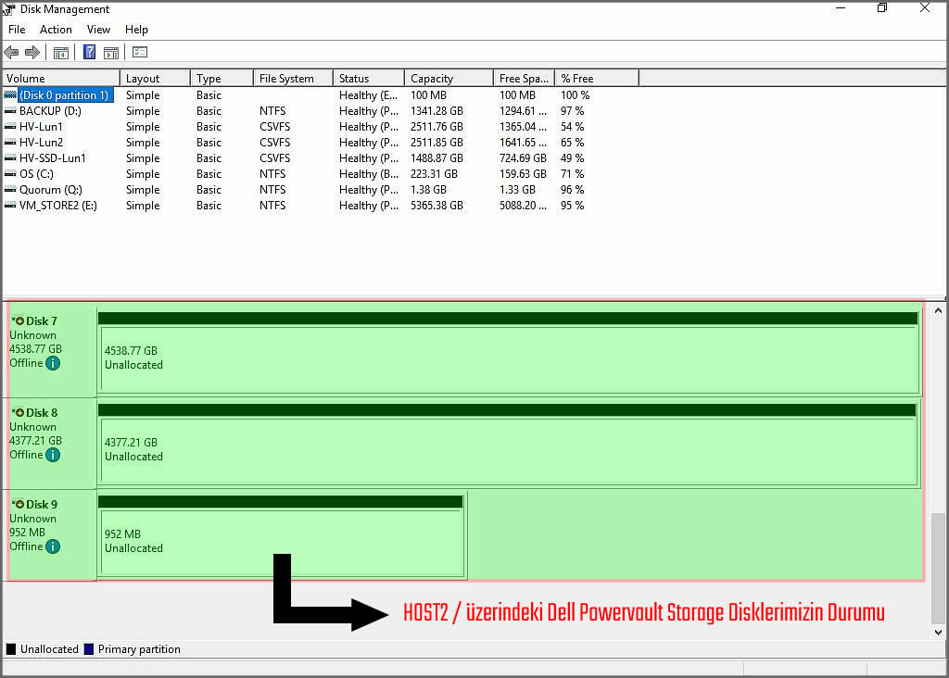Click the blue Primary partition legend swatch
Viewport: 949px width, 678px height.
(x=89, y=649)
